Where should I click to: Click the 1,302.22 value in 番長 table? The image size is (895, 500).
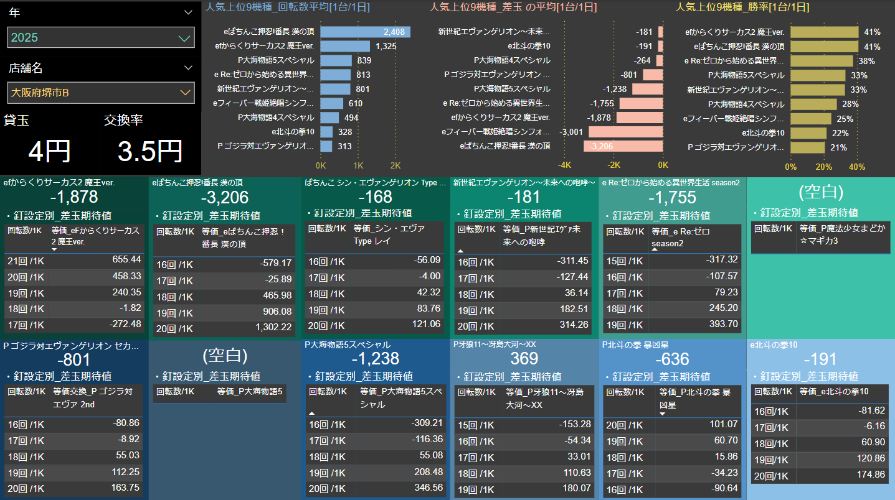point(273,326)
